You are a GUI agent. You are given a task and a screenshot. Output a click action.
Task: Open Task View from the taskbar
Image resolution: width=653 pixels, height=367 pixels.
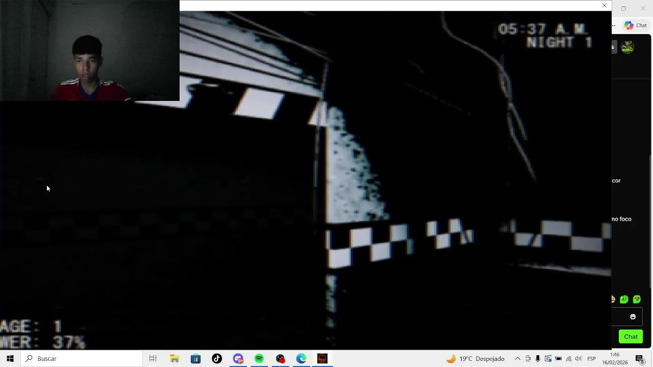(x=153, y=358)
